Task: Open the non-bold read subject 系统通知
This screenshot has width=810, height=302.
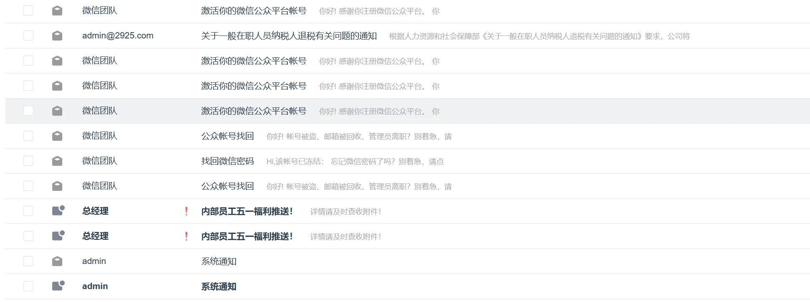Action: pos(219,261)
